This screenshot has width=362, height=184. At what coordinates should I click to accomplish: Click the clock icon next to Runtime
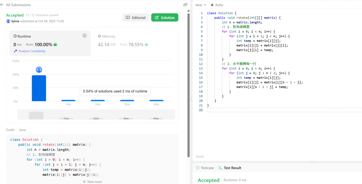tap(15, 36)
